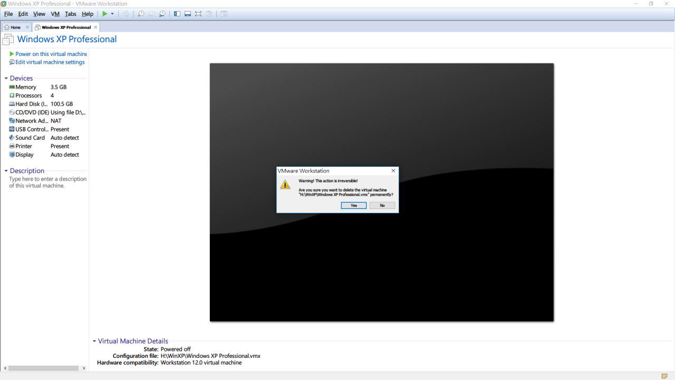Click the message log icon in status bar
The image size is (675, 380).
pyautogui.click(x=664, y=376)
